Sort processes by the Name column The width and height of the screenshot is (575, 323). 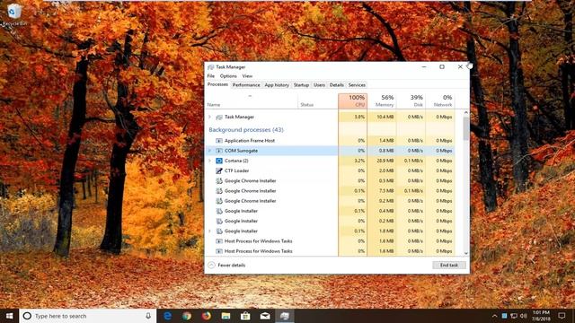[252, 101]
